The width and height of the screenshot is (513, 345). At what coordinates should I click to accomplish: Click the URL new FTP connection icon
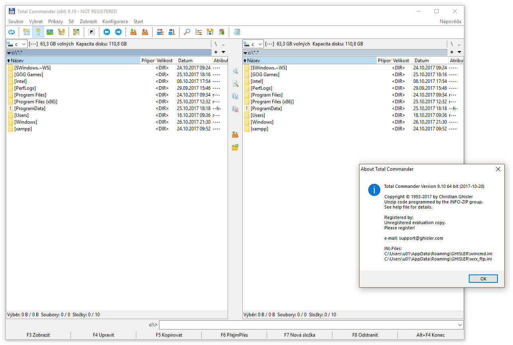point(172,32)
